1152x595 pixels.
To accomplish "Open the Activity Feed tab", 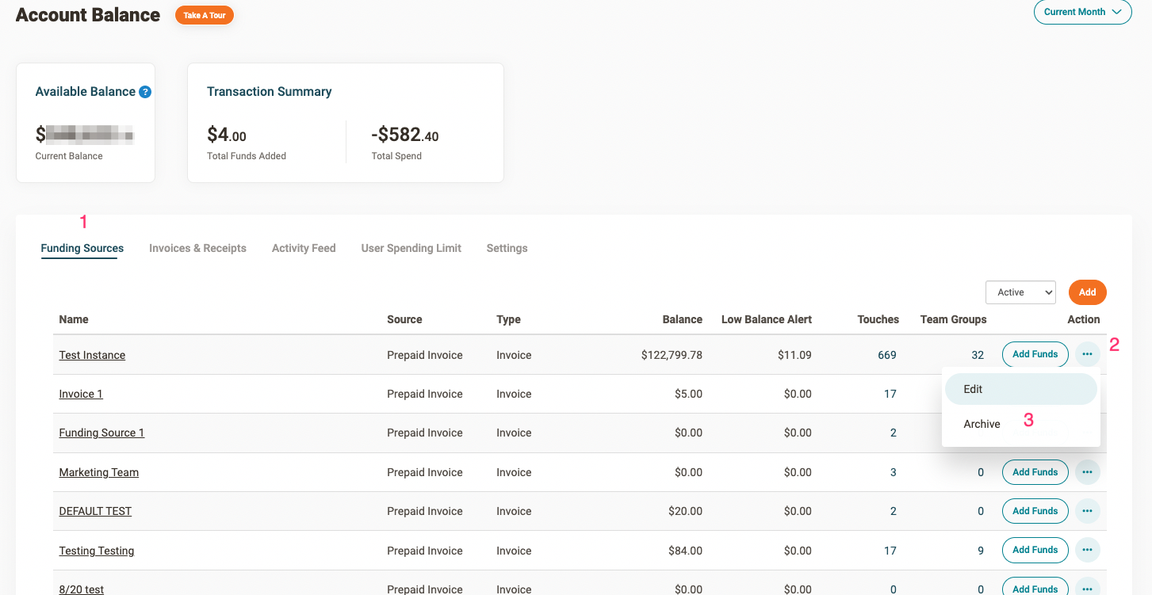I will click(x=304, y=248).
